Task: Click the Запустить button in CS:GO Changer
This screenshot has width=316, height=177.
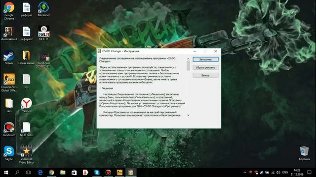Action: 205,59
